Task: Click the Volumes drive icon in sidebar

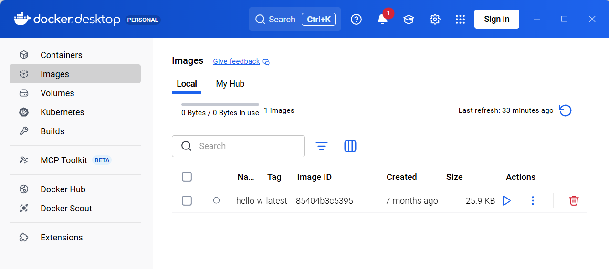Action: point(24,93)
